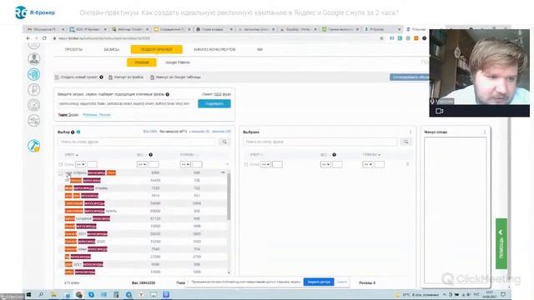The width and height of the screenshot is (534, 300).
Task: Open kebab menu of Минус слова panel
Action: click(x=485, y=132)
